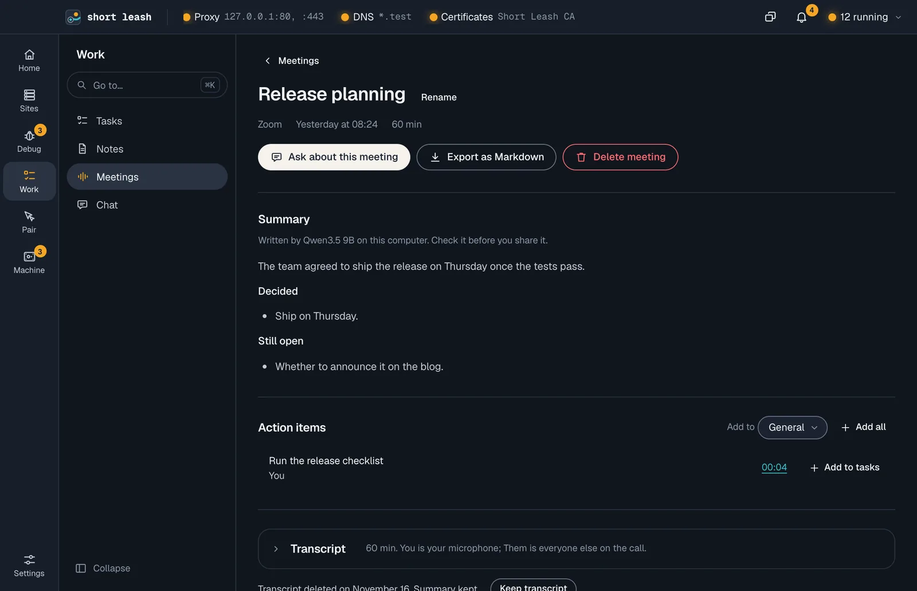
Task: Click the Chat bubble icon
Action: [83, 205]
